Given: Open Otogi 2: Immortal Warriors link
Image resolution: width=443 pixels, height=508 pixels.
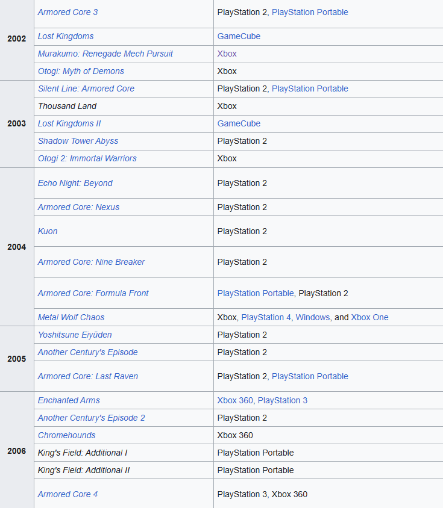Looking at the screenshot, I should (87, 159).
